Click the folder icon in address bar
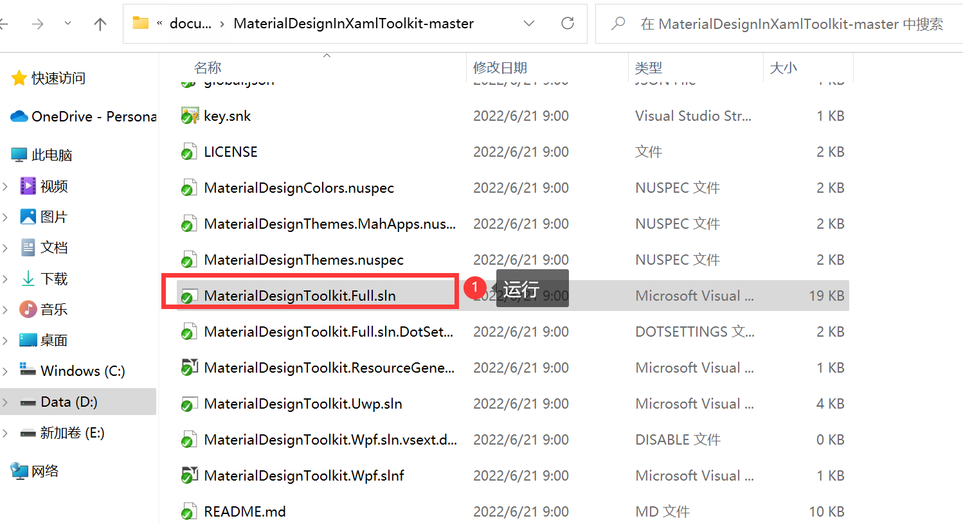 [140, 23]
